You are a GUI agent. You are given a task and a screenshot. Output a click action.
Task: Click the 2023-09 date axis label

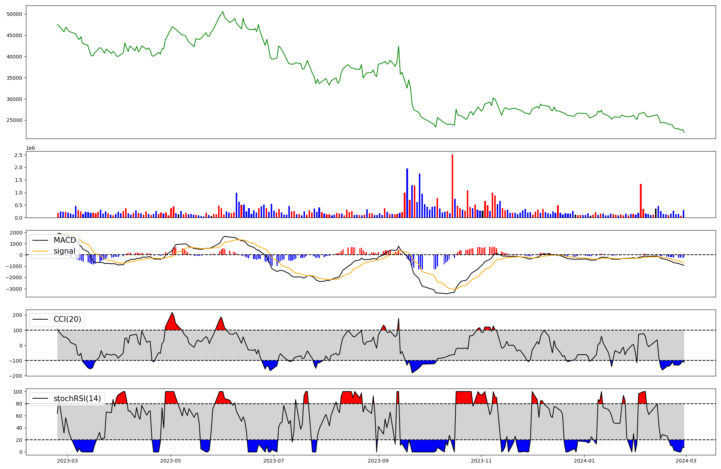pos(379,461)
